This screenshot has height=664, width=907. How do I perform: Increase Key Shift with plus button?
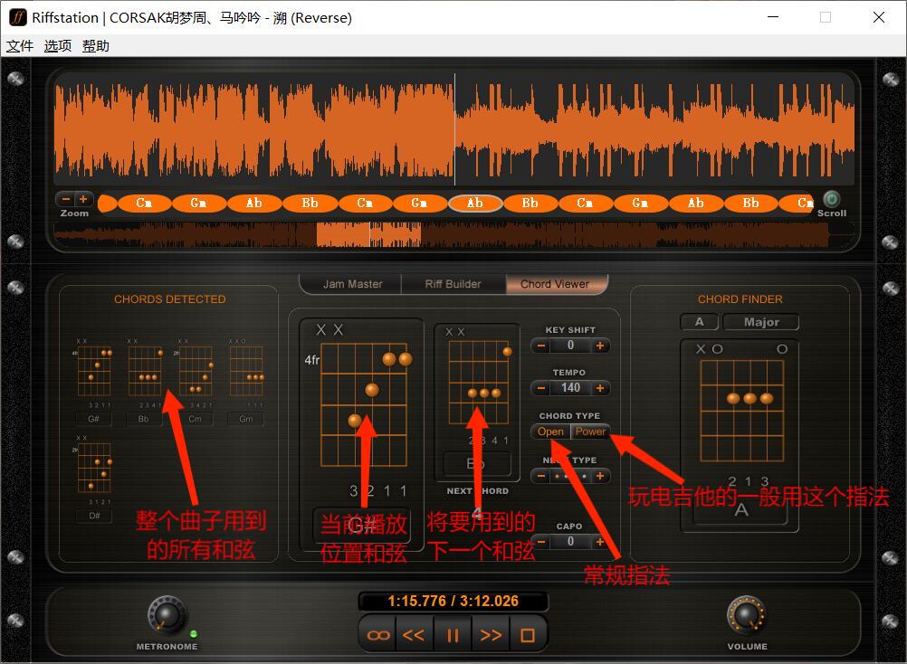600,346
